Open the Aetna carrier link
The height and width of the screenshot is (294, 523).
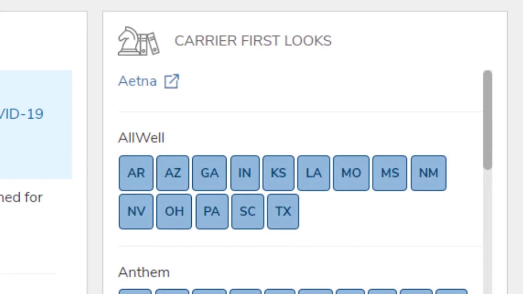pyautogui.click(x=137, y=81)
